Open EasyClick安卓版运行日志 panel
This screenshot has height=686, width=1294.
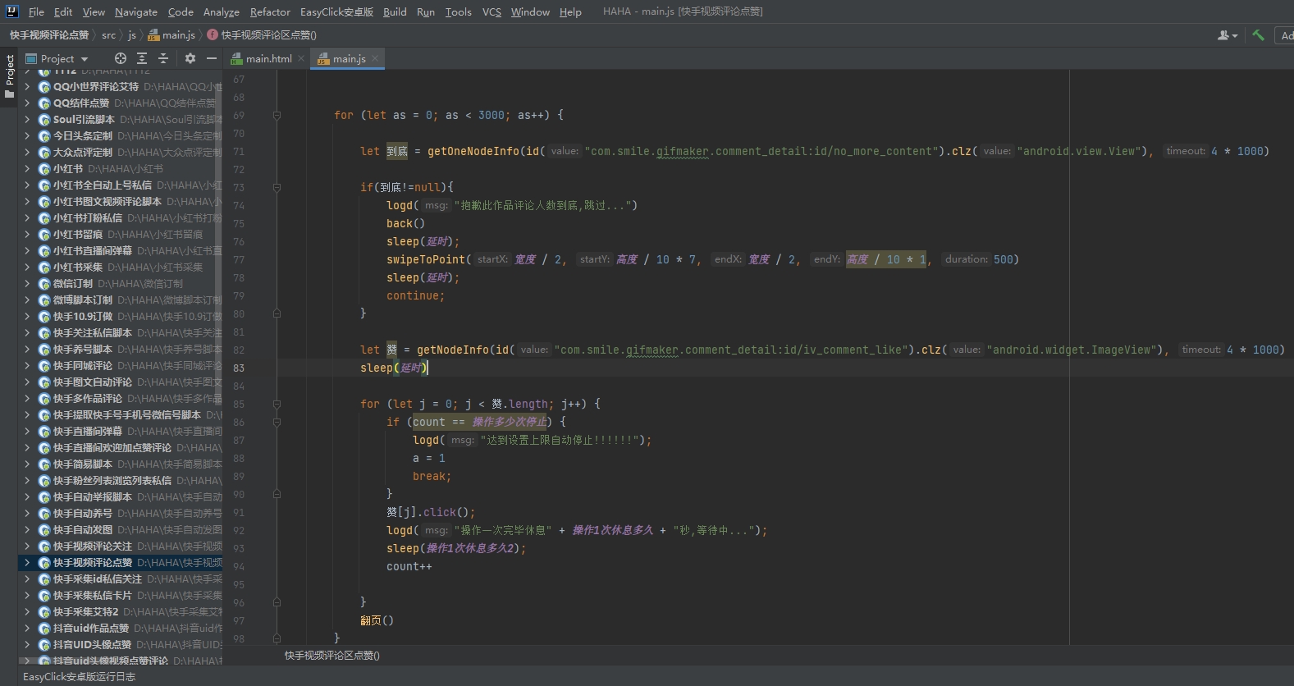click(x=79, y=677)
